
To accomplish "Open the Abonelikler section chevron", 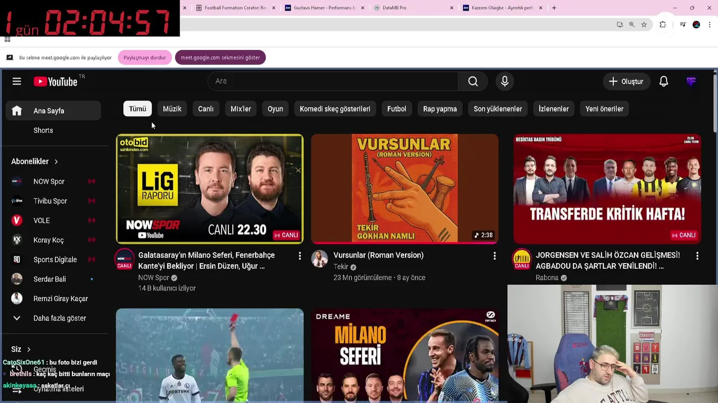I will 56,162.
